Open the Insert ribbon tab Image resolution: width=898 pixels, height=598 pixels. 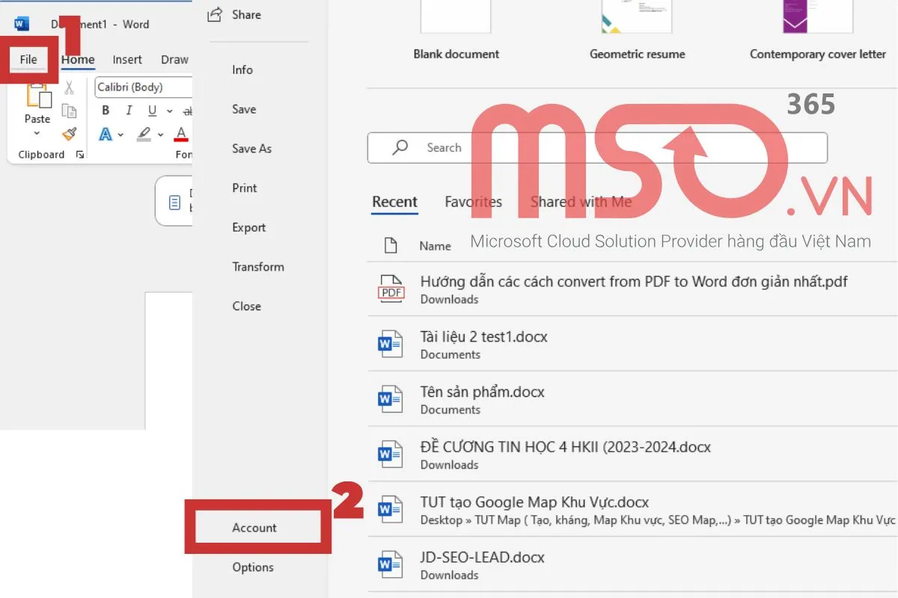pyautogui.click(x=127, y=60)
